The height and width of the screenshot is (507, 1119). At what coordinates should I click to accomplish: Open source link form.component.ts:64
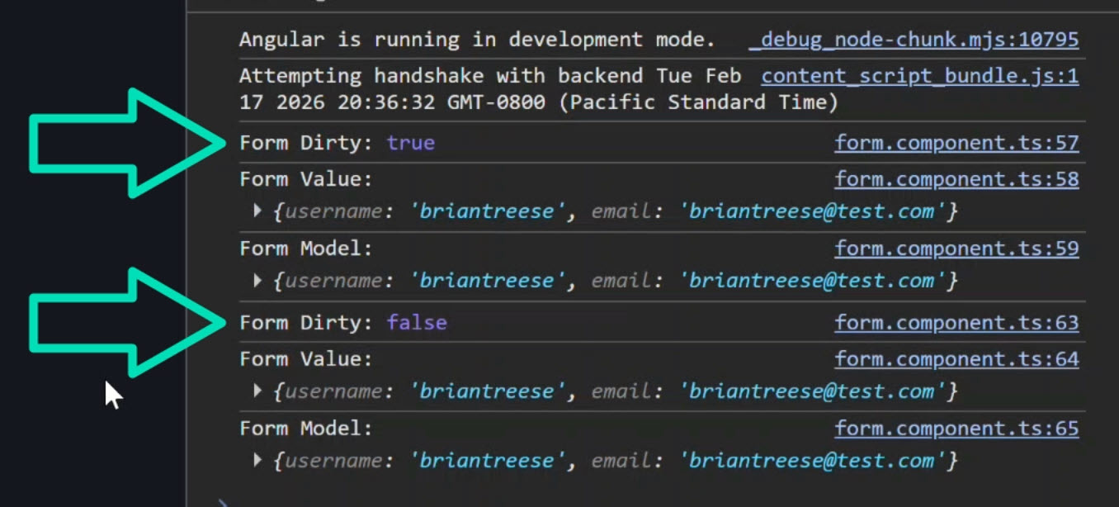pos(956,358)
